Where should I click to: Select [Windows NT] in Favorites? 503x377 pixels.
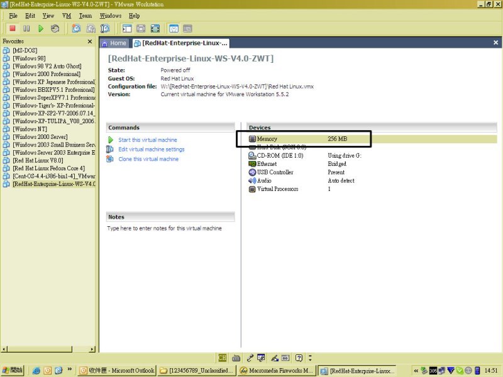coord(30,129)
